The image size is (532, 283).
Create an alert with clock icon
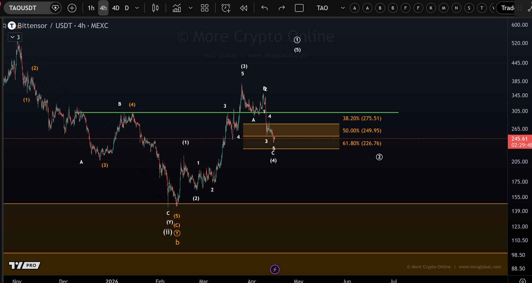(x=226, y=8)
